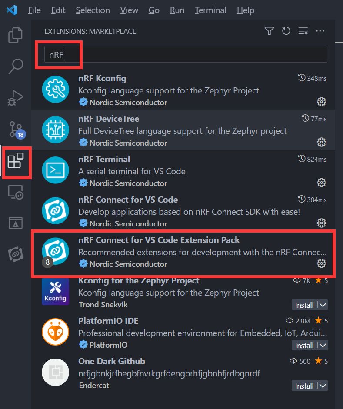Image resolution: width=343 pixels, height=409 pixels.
Task: Filter extensions using the funnel icon
Action: pyautogui.click(x=269, y=31)
